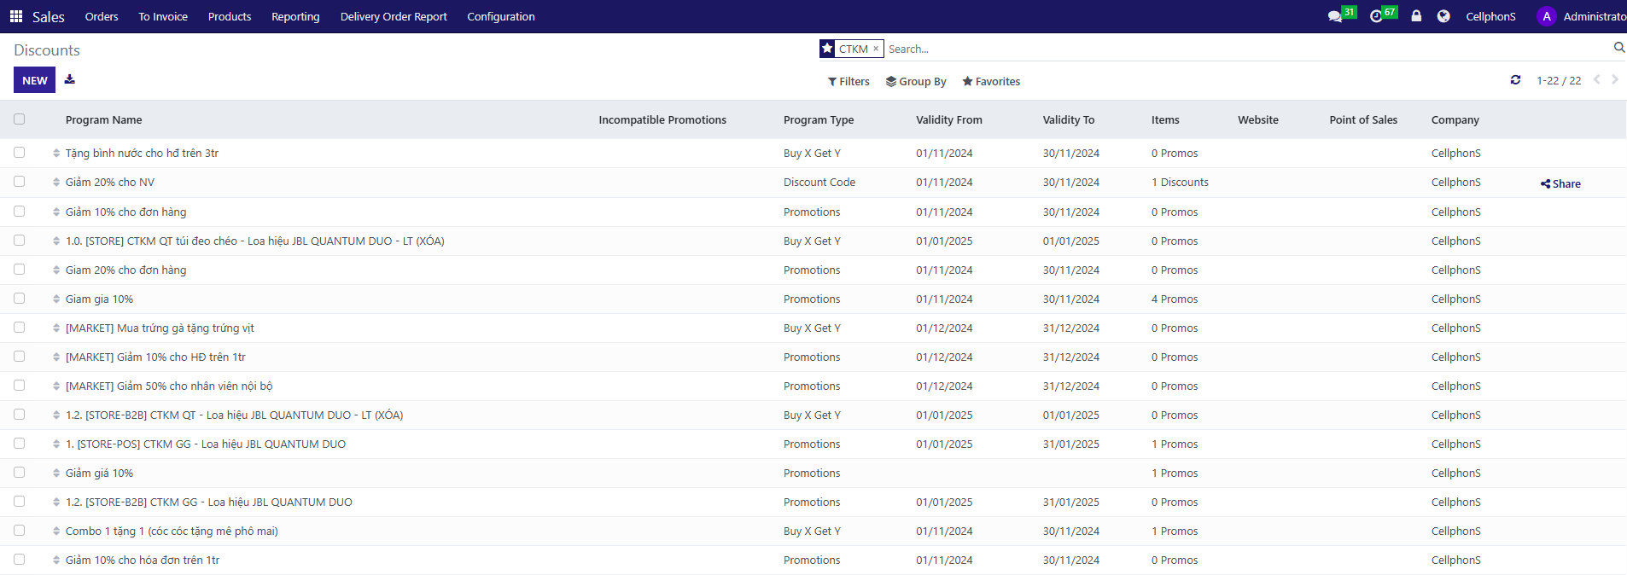Select checkbox for Giảm 20% cho NV

click(x=20, y=182)
